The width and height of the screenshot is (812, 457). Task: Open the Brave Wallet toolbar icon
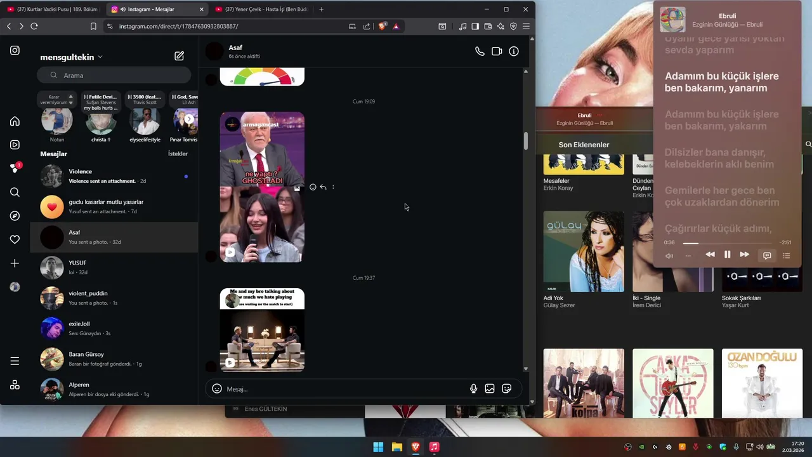tap(488, 26)
